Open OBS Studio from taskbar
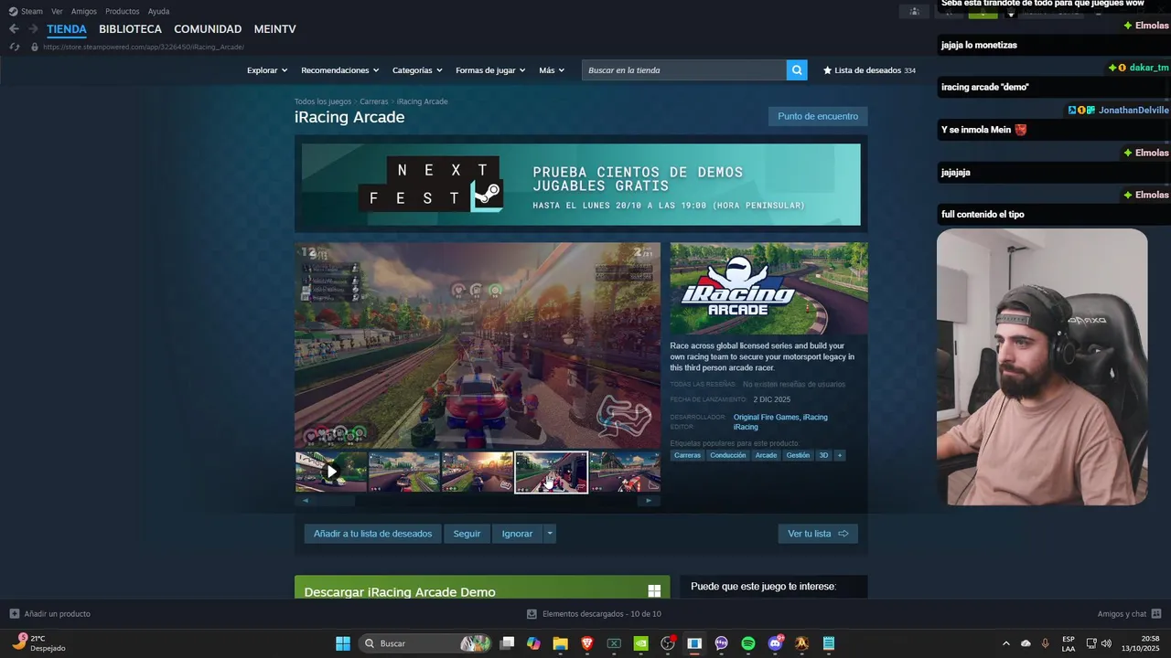Image resolution: width=1171 pixels, height=658 pixels. pyautogui.click(x=668, y=643)
